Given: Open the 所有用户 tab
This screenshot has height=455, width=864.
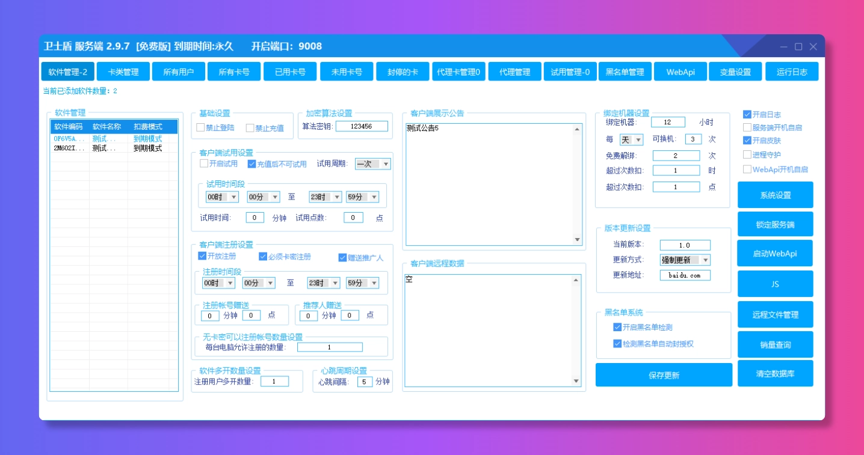Looking at the screenshot, I should click(x=178, y=71).
